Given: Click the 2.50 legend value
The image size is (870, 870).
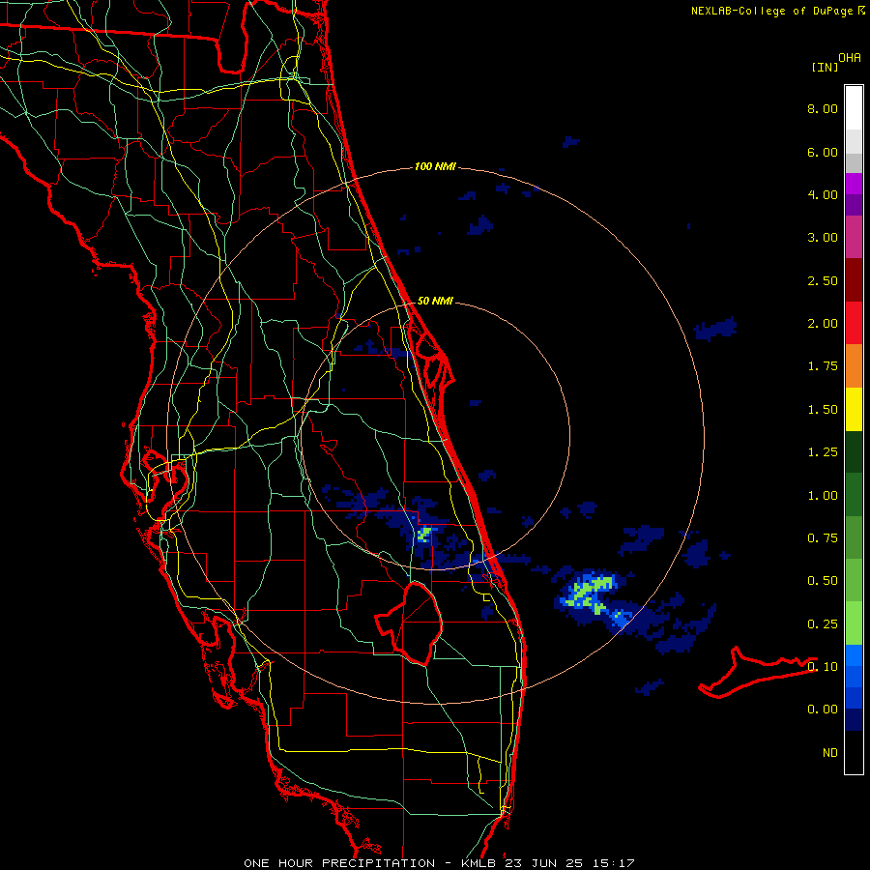Looking at the screenshot, I should (x=823, y=280).
